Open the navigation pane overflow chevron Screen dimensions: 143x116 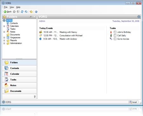pyautogui.click(x=35, y=97)
